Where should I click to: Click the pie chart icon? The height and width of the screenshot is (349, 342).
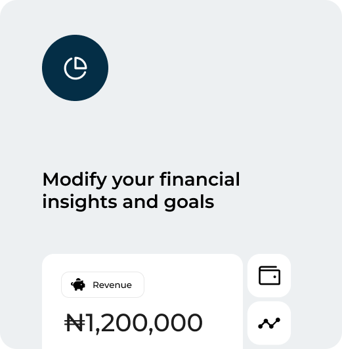pos(75,68)
